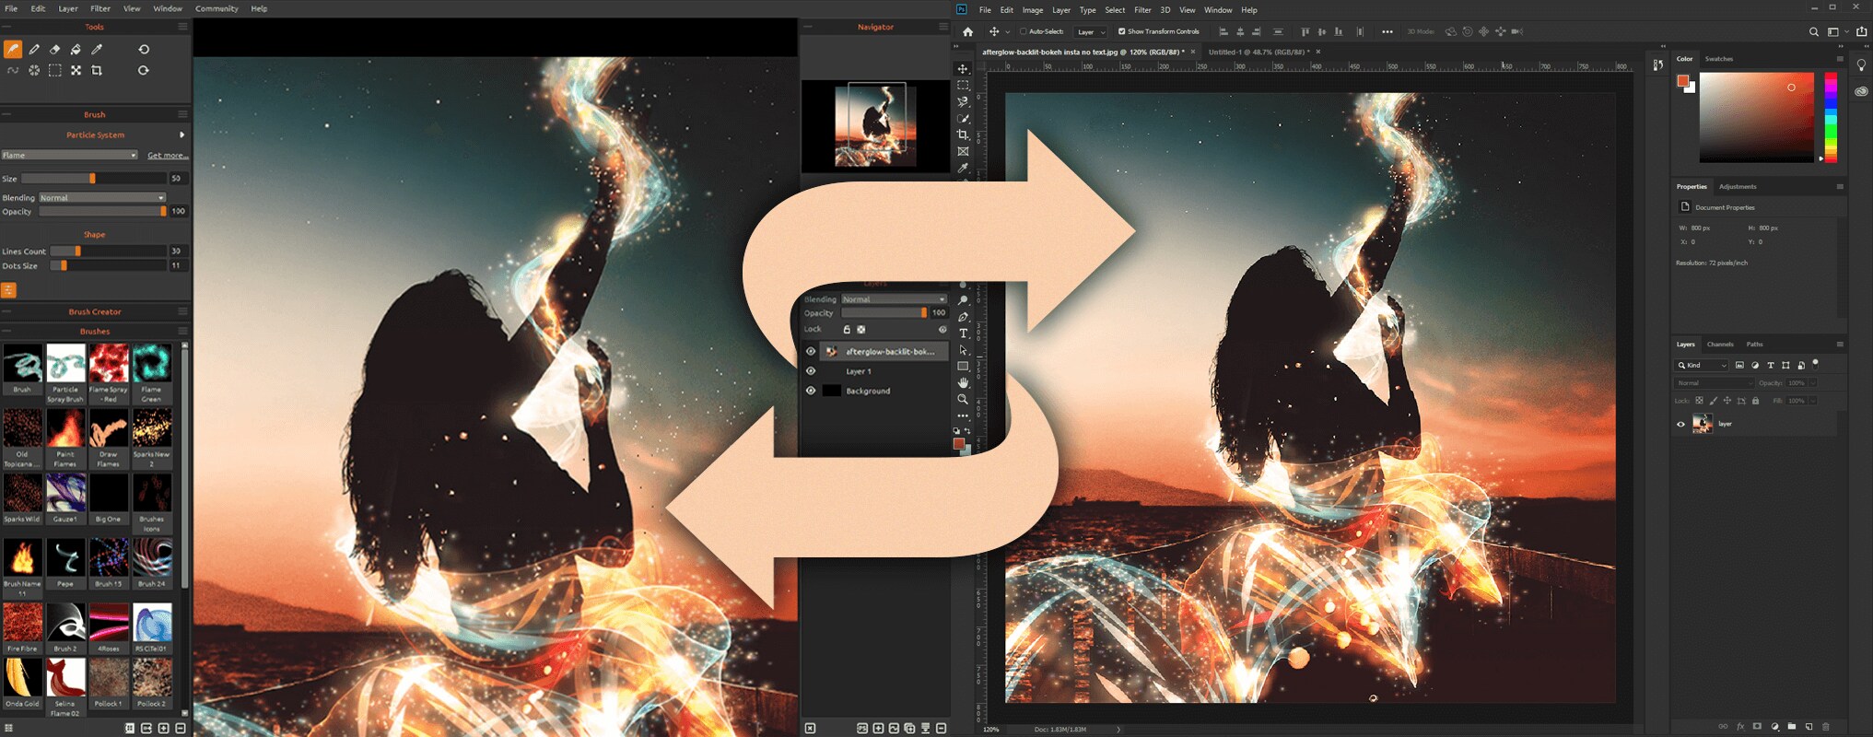
Task: Select the transform arrows tool in Flame Painter
Action: point(76,70)
